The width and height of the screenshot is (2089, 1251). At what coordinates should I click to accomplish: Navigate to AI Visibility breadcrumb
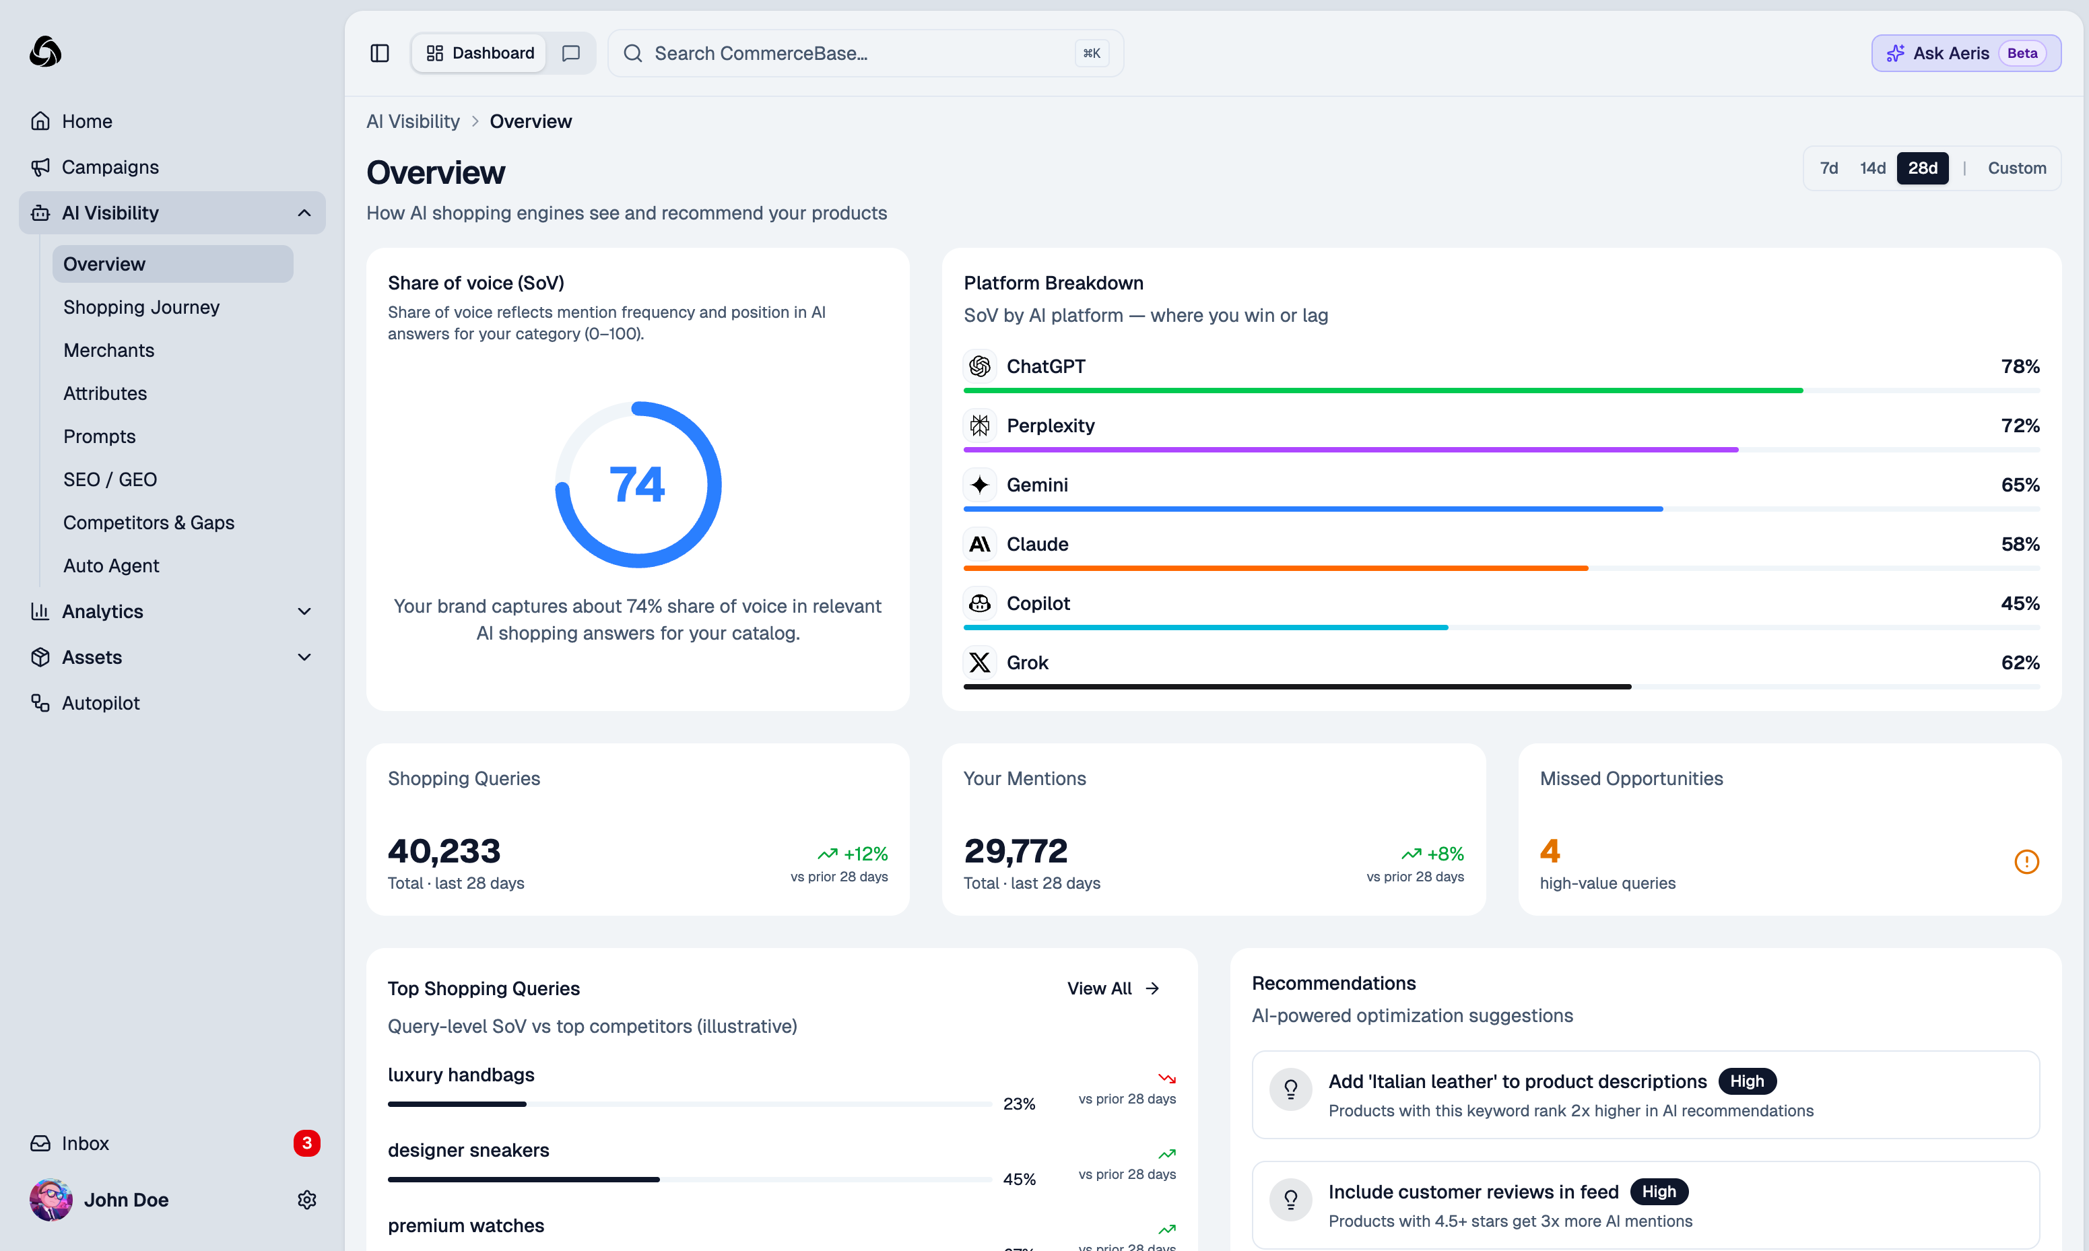(412, 121)
